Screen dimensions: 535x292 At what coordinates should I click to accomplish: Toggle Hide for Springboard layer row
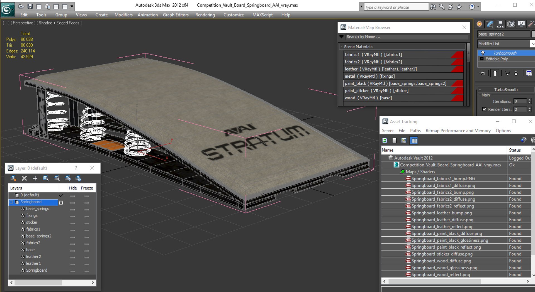(x=73, y=203)
